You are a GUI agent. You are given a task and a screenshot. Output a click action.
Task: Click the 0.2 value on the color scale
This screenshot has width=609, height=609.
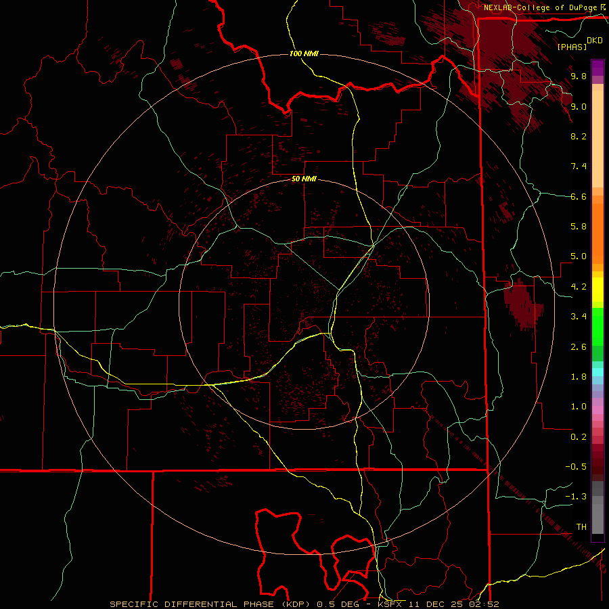point(579,437)
